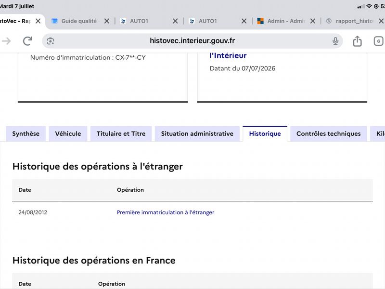385x289 pixels.
Task: Select the HistoVec - Rapport browser tab
Action: 15,21
